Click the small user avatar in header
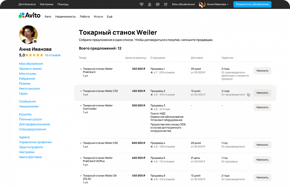 (x=202, y=4)
